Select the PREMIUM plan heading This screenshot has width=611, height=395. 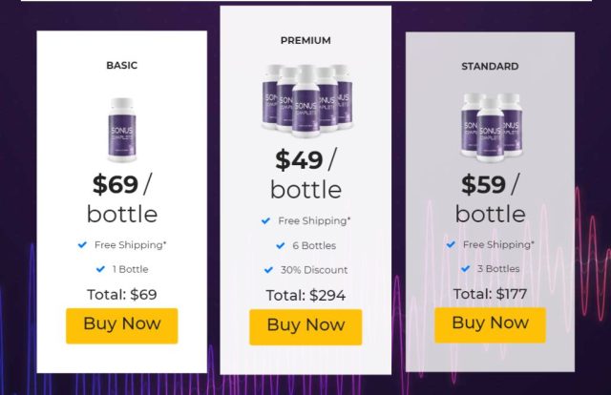pyautogui.click(x=305, y=40)
